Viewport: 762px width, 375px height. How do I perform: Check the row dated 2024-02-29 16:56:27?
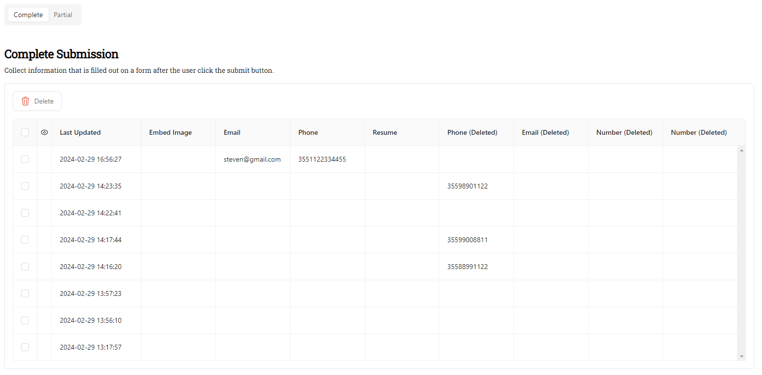pos(25,159)
